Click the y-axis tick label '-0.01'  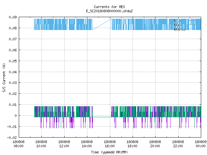point(12,127)
